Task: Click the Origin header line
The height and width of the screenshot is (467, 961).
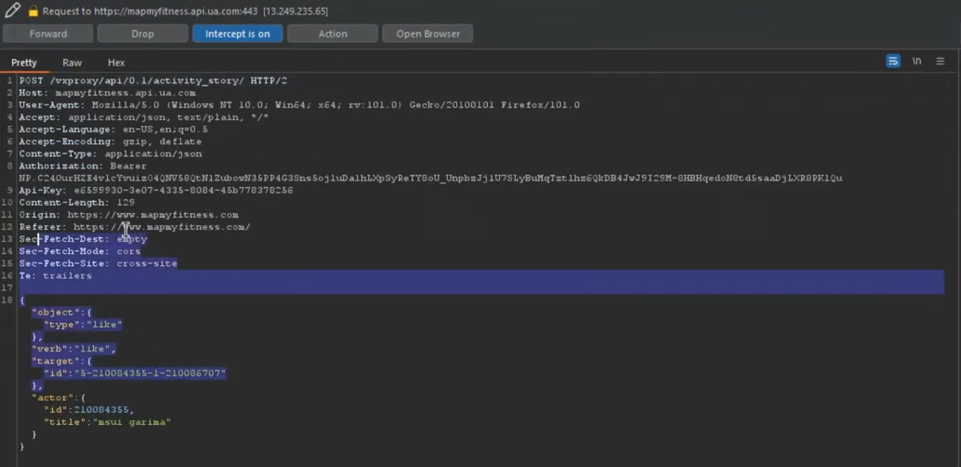Action: click(129, 215)
